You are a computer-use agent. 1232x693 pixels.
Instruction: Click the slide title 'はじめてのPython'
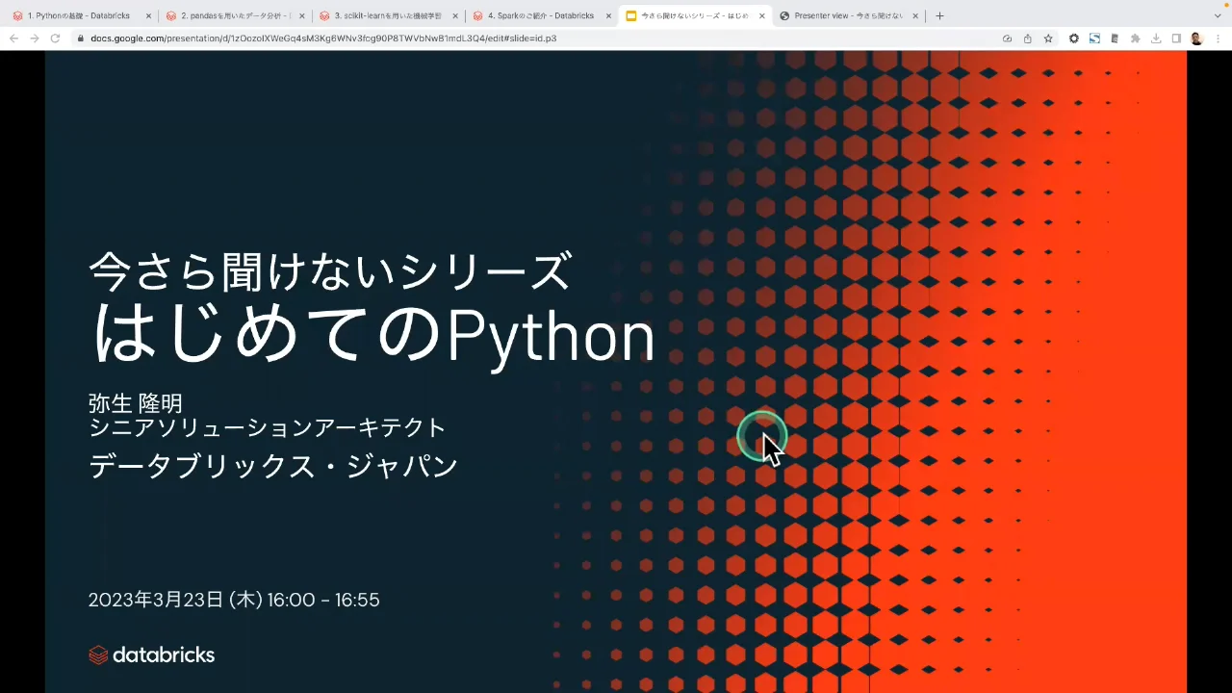pyautogui.click(x=373, y=336)
